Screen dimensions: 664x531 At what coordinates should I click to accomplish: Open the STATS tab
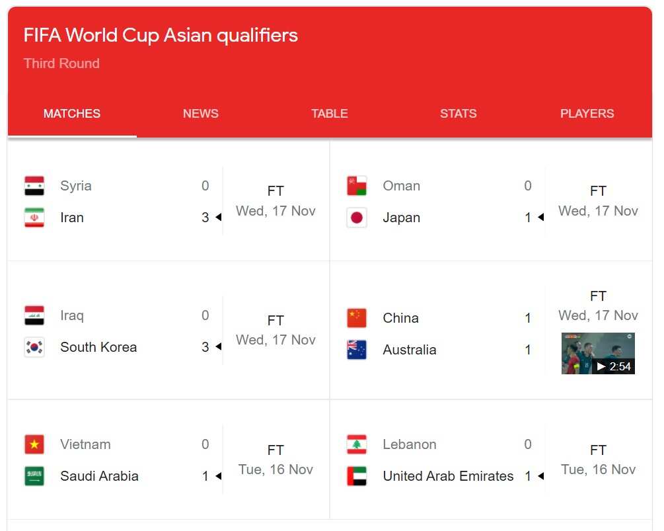[x=458, y=113]
